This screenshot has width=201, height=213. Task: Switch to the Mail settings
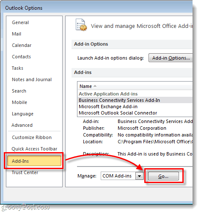[17, 34]
